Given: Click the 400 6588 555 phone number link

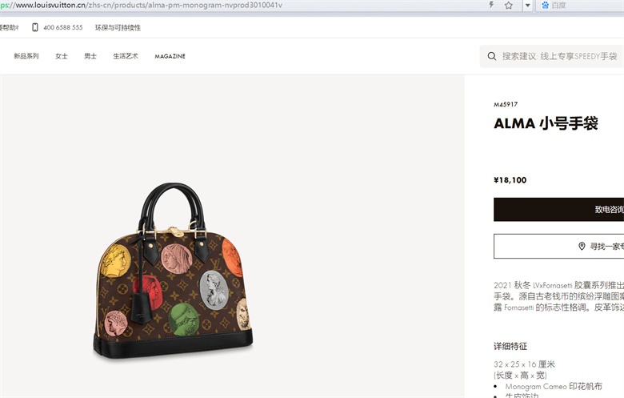Looking at the screenshot, I should pos(63,27).
